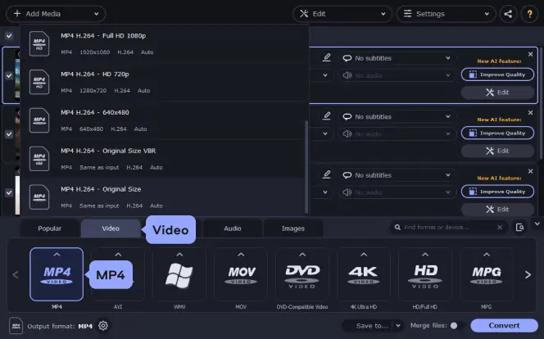Switch to the Audio tab
This screenshot has width=544, height=339.
click(233, 228)
